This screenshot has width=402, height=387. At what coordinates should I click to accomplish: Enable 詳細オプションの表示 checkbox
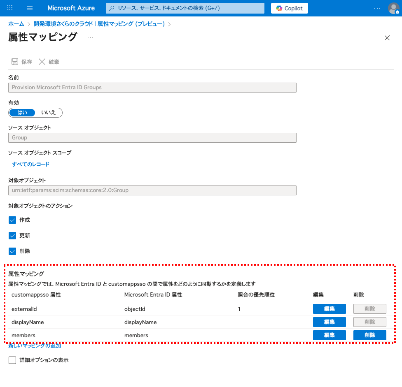point(12,360)
